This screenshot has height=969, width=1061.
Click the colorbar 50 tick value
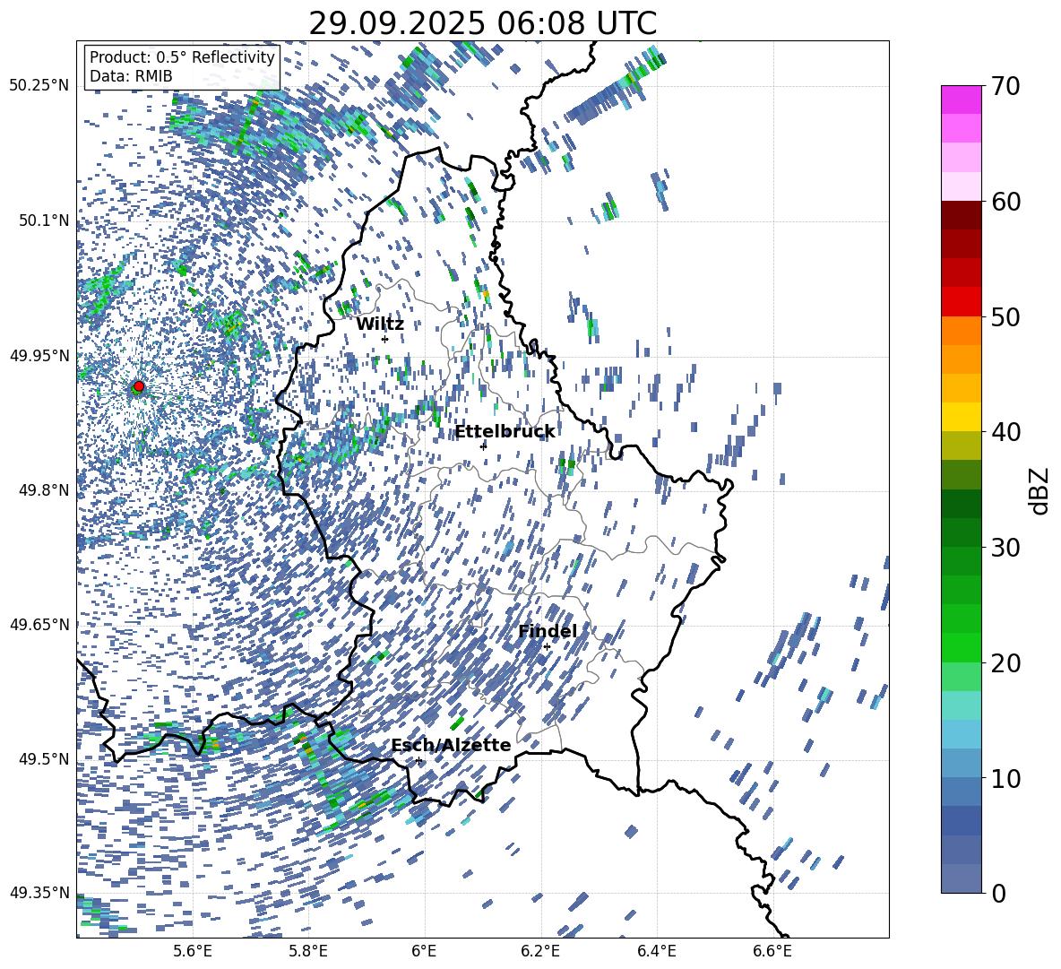point(1006,317)
